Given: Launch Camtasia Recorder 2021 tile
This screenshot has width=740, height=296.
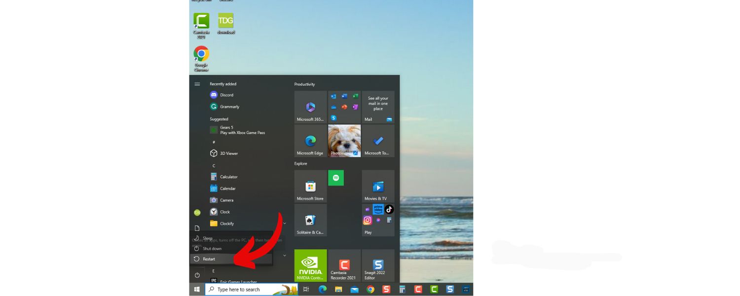Looking at the screenshot, I should (344, 265).
